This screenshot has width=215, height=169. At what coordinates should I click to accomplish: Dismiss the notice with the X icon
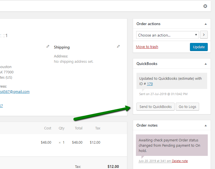pyautogui.click(x=205, y=6)
